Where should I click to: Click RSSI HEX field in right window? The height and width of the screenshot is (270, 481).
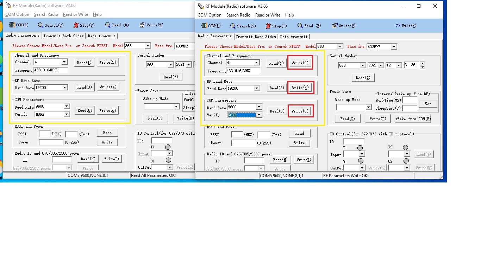[237, 135]
